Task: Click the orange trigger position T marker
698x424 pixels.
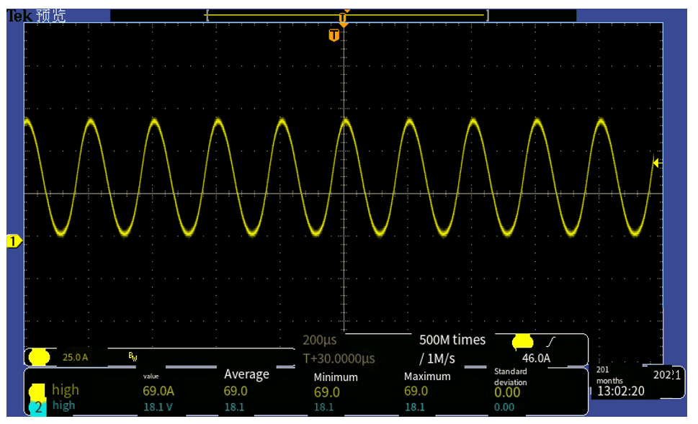Action: point(334,35)
